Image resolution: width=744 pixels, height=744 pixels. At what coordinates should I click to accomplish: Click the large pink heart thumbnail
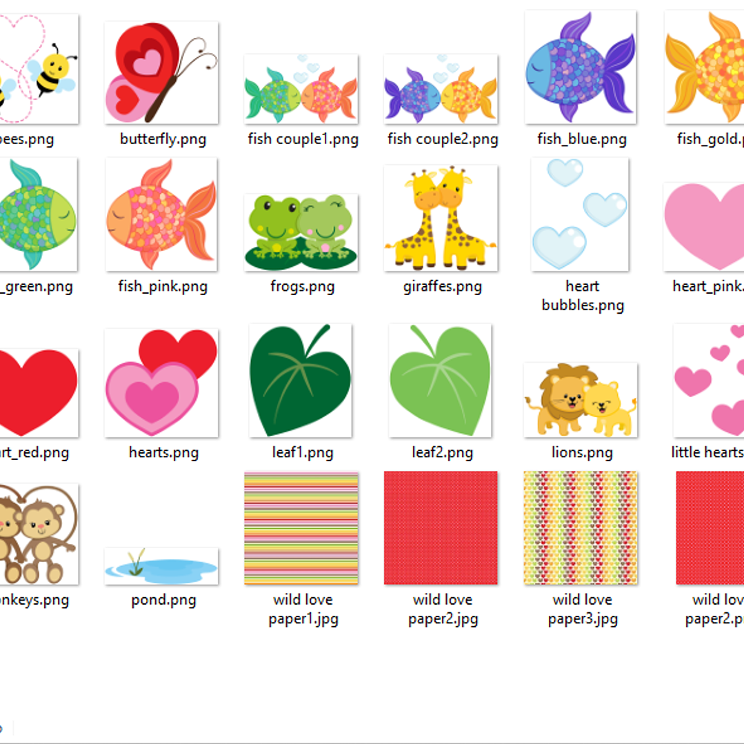(704, 227)
